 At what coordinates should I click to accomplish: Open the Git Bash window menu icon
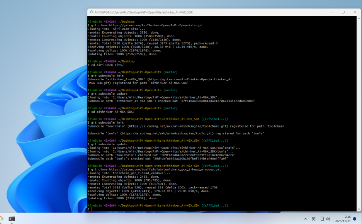(x=92, y=12)
